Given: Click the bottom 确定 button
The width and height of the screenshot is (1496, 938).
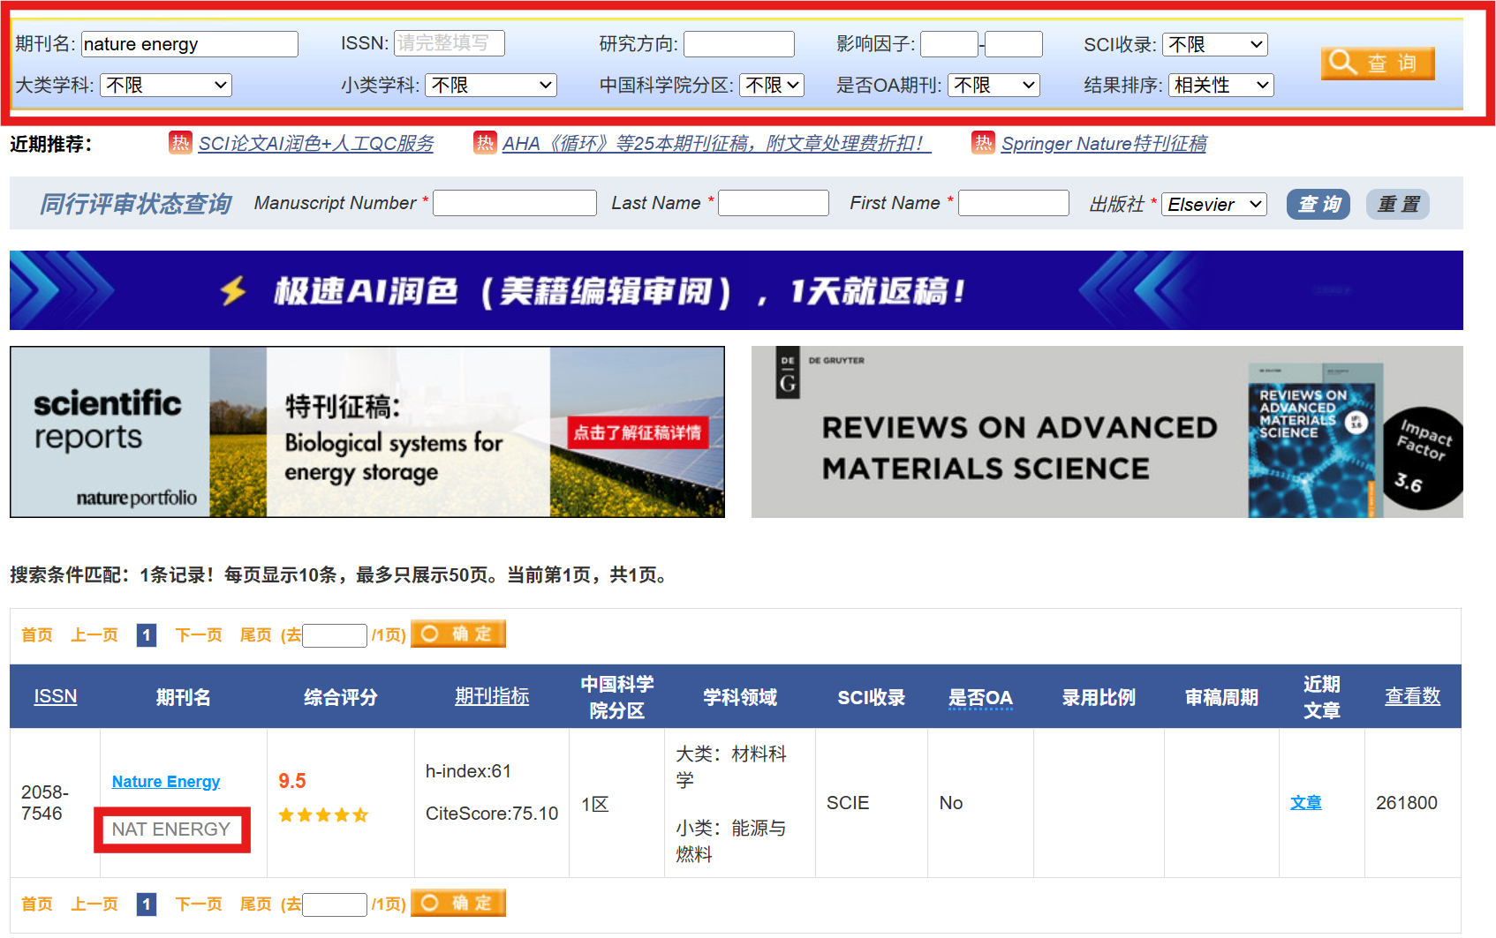Looking at the screenshot, I should (458, 903).
